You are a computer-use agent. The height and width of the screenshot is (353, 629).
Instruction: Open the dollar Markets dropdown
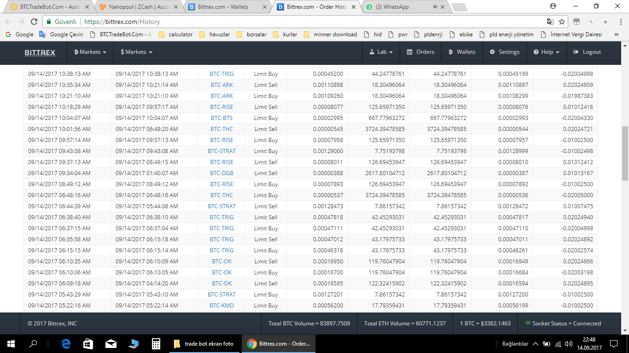(x=136, y=52)
